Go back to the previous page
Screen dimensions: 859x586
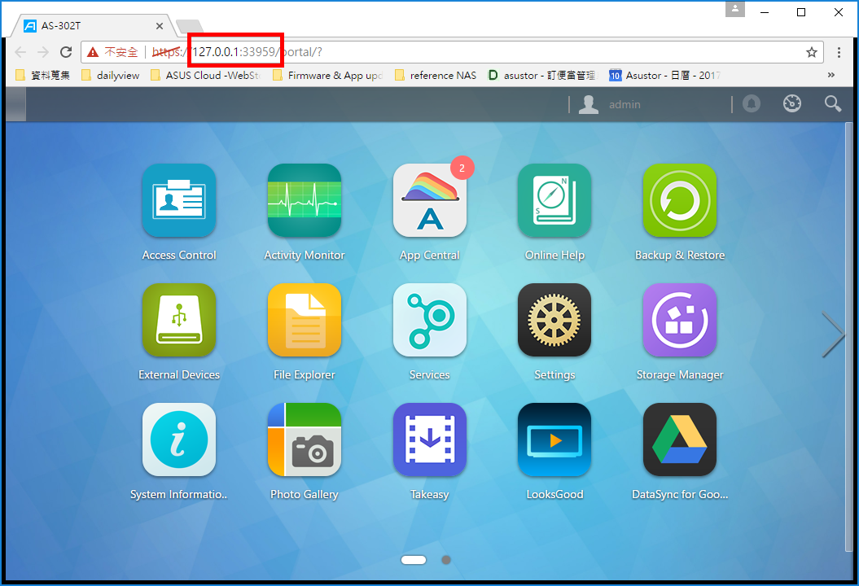(20, 52)
